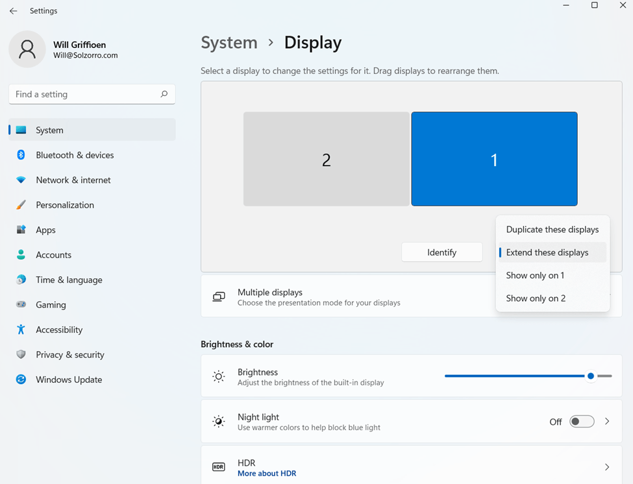The width and height of the screenshot is (633, 484).
Task: Click the Will Griffioen account name
Action: coord(79,45)
